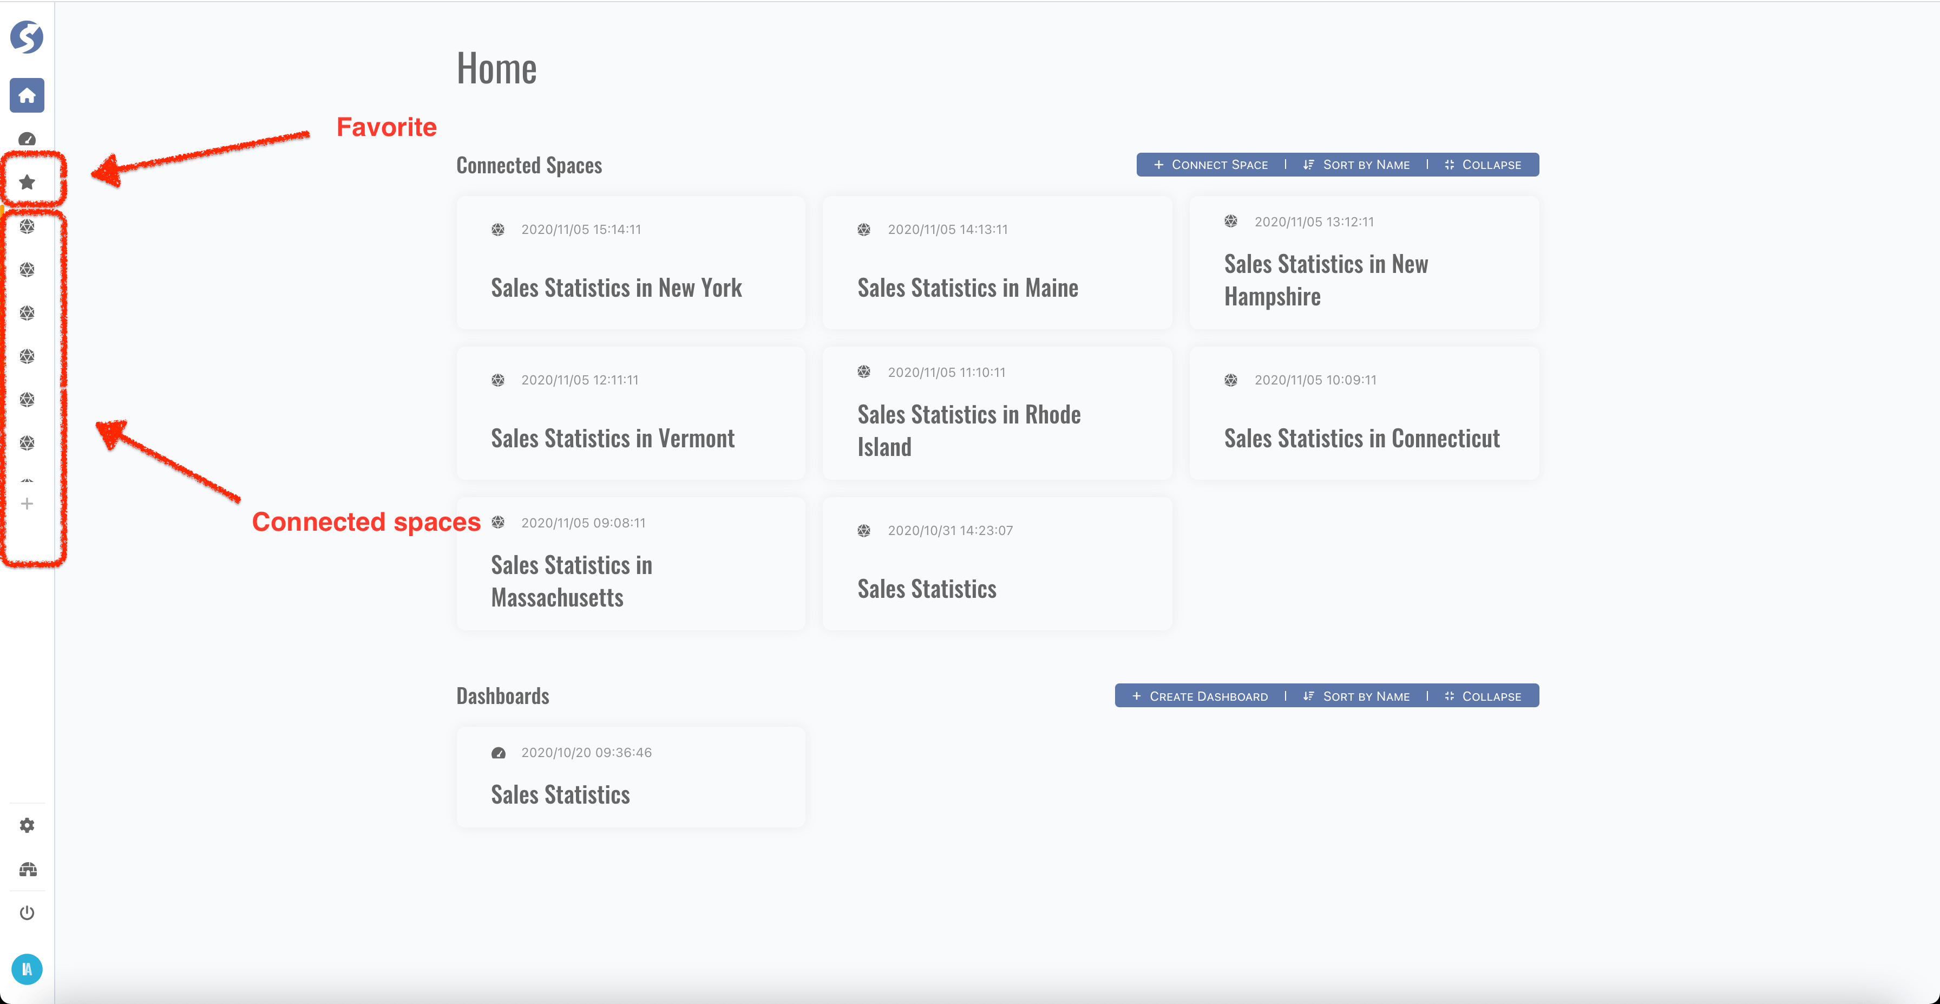The image size is (1940, 1004).
Task: Open the Dashboards gauge sidebar icon
Action: [x=27, y=139]
